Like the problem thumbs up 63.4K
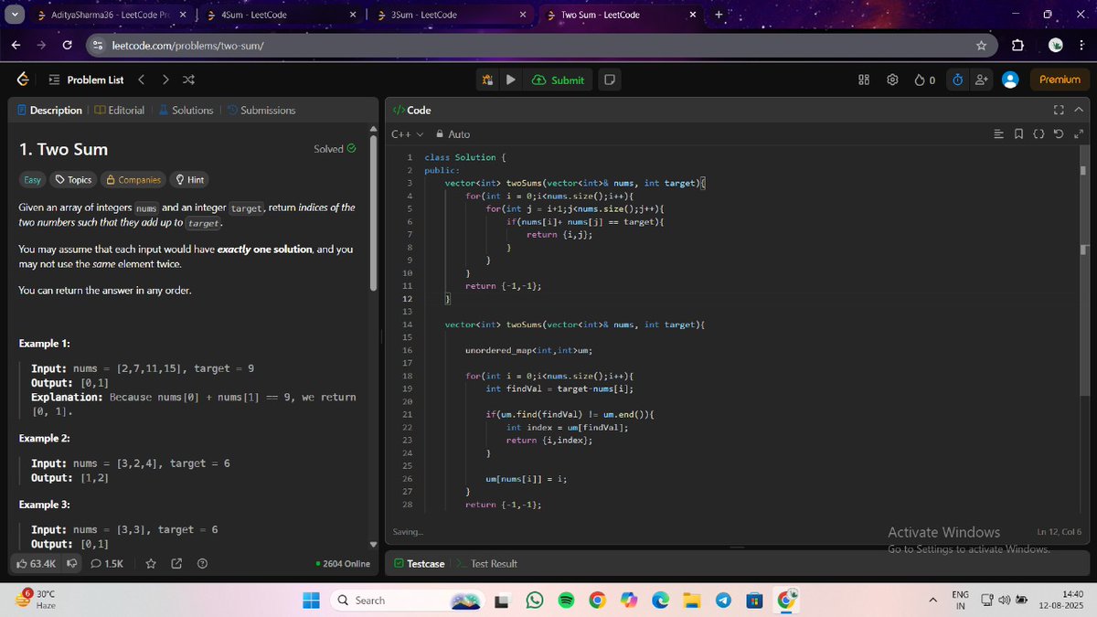1097x617 pixels. pyautogui.click(x=37, y=563)
